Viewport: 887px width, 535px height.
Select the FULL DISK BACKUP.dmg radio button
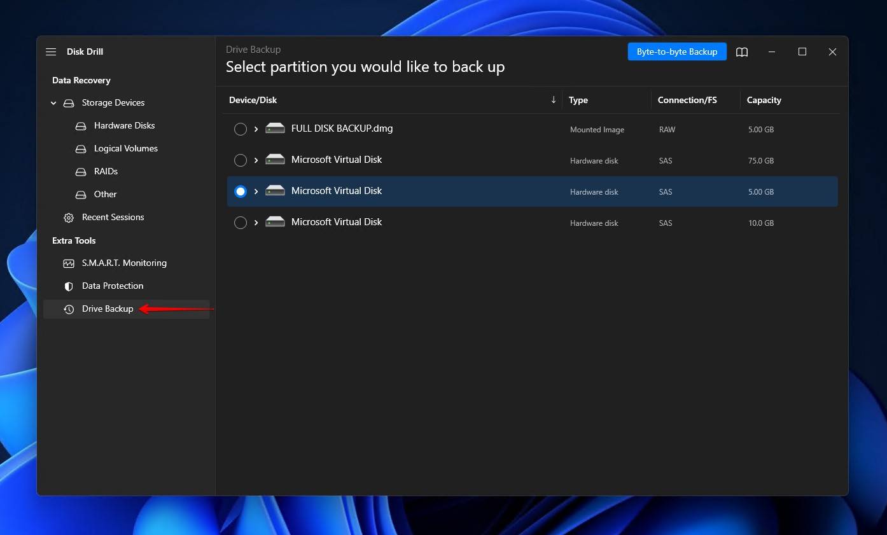(x=241, y=129)
